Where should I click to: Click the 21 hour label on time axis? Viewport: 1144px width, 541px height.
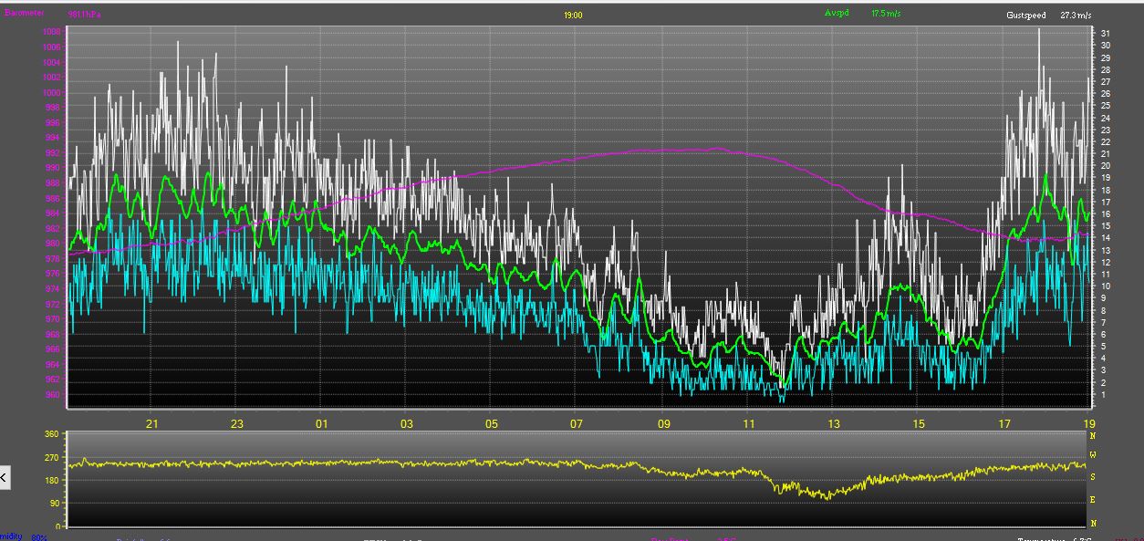pyautogui.click(x=152, y=423)
